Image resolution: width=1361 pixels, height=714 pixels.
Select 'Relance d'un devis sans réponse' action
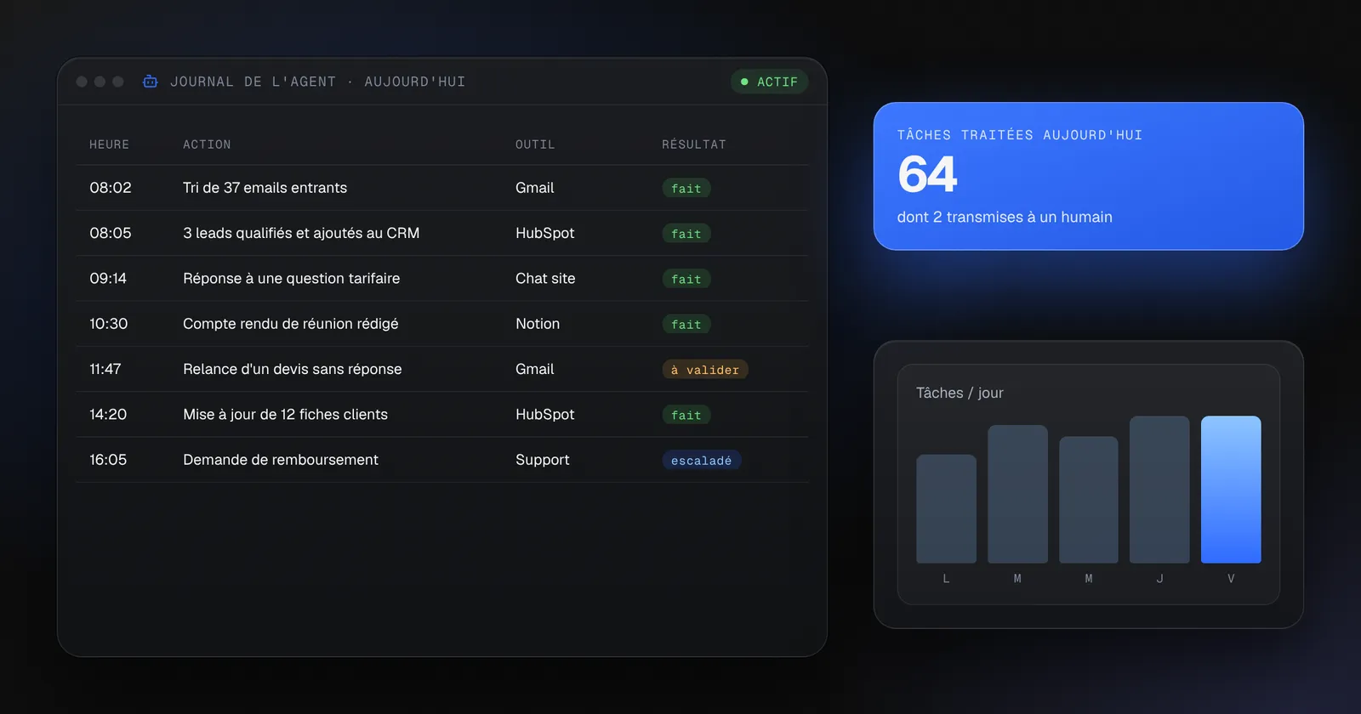(x=293, y=369)
